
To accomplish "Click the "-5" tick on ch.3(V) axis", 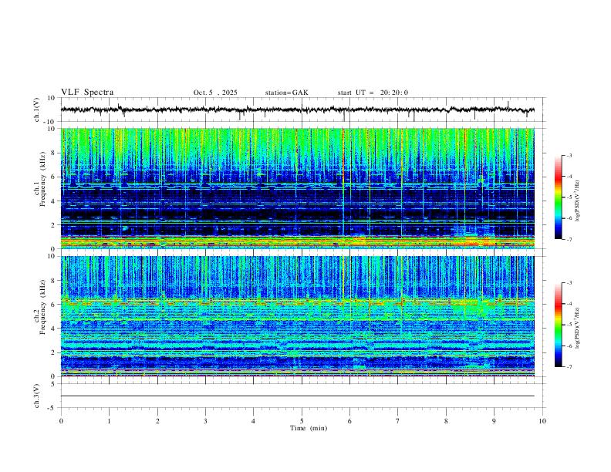I will pyautogui.click(x=52, y=408).
